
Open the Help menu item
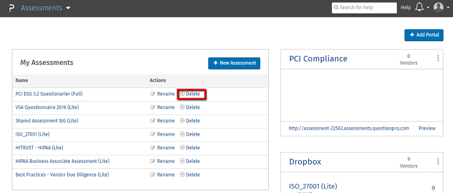[406, 8]
